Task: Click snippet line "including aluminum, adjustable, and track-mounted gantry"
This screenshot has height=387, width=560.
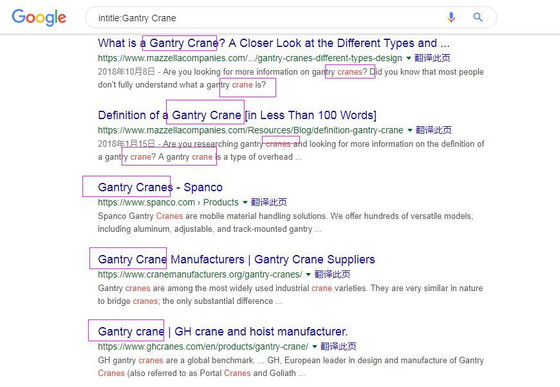Action: [x=210, y=229]
